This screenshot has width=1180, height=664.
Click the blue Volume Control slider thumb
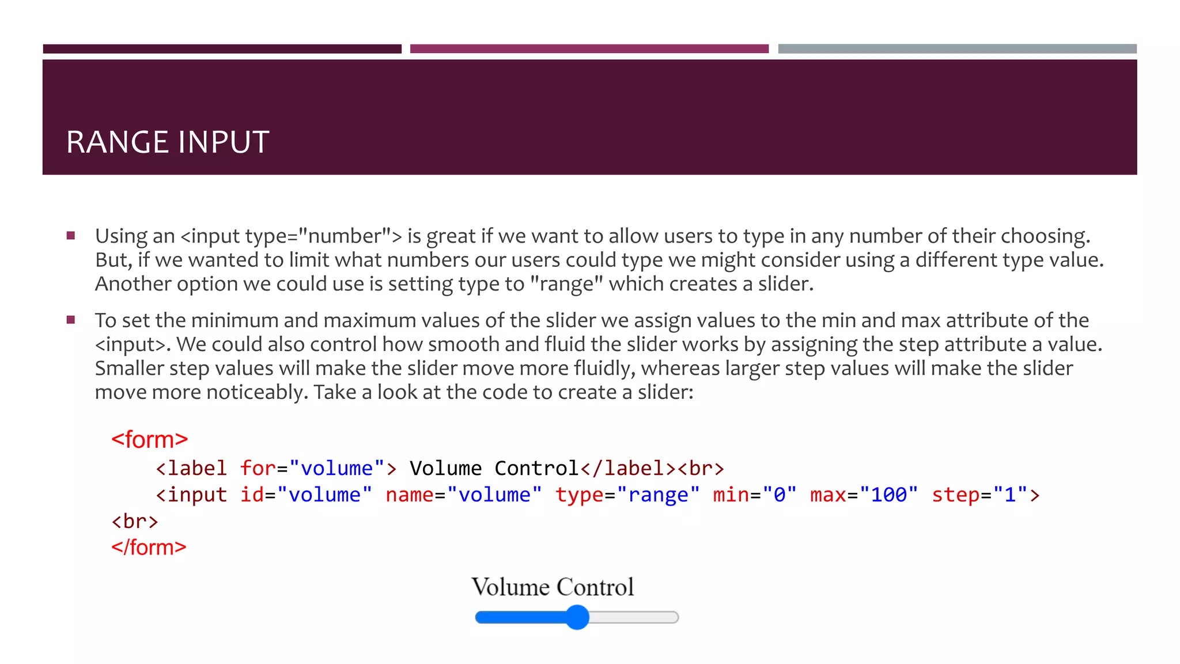click(577, 617)
